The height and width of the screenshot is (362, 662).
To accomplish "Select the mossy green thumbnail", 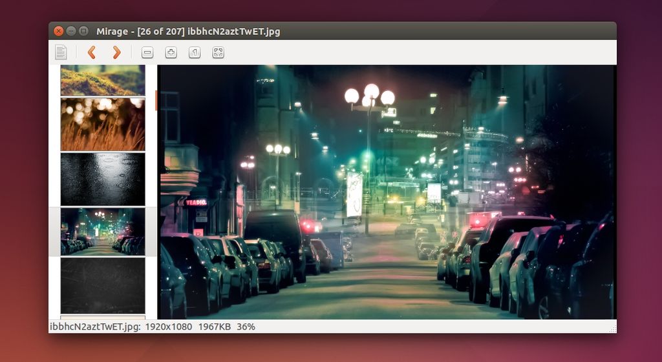I will coord(103,79).
